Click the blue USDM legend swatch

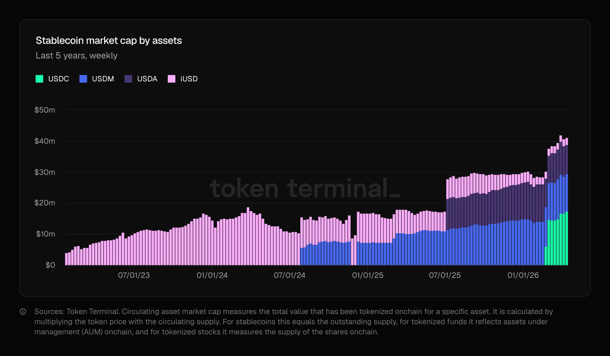[82, 79]
